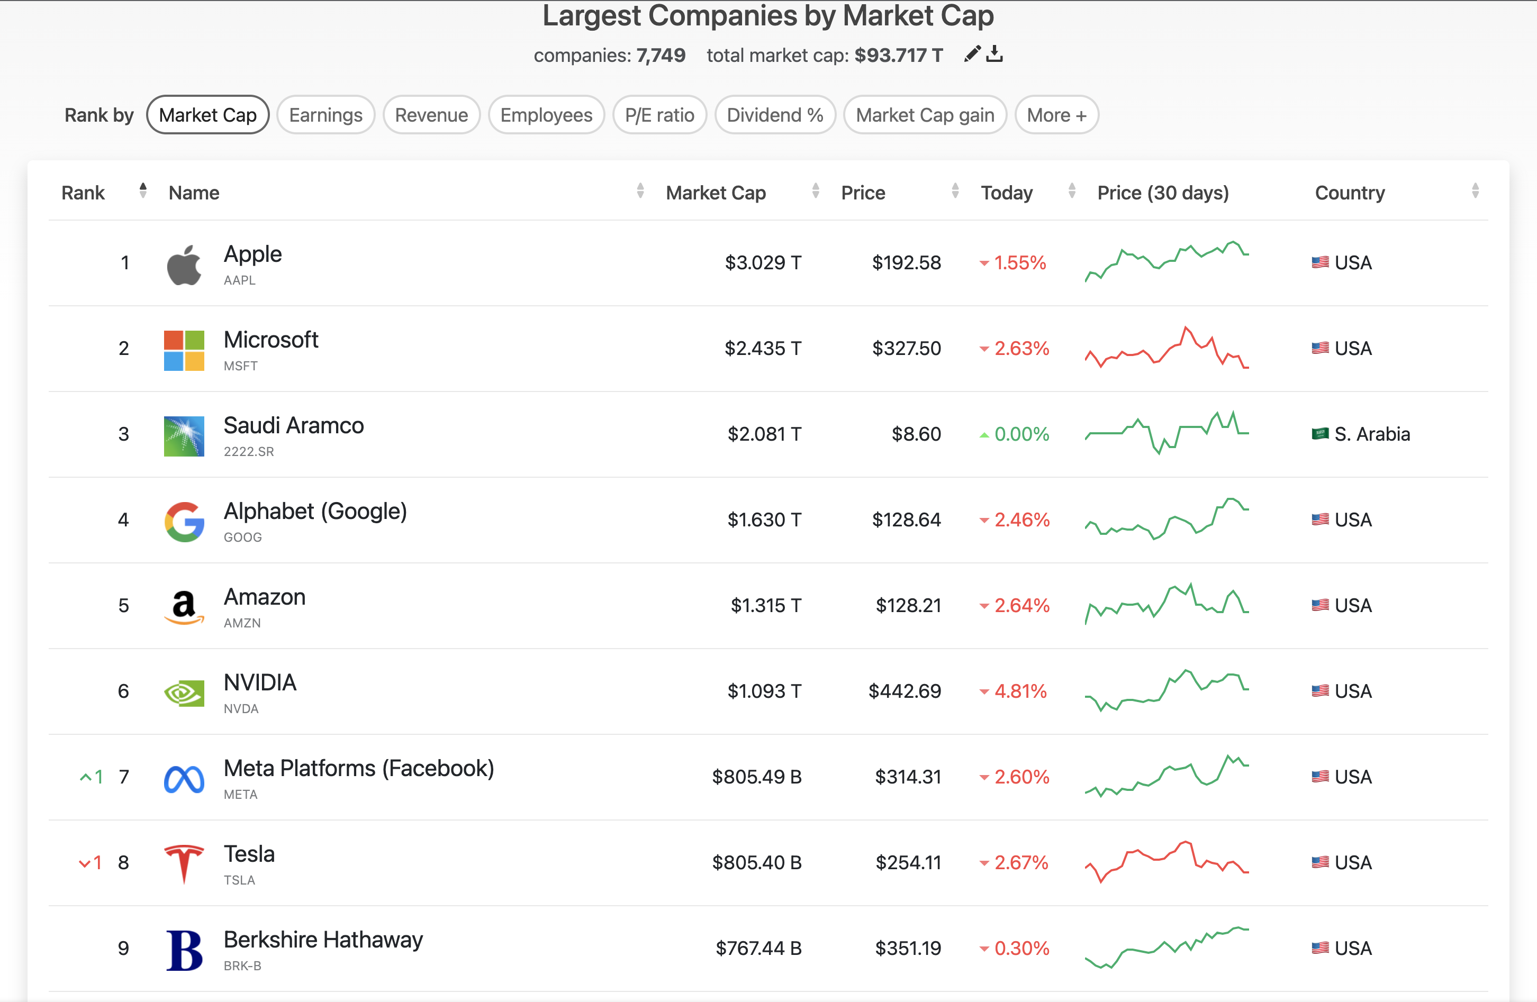Click the download CSV icon

(995, 54)
